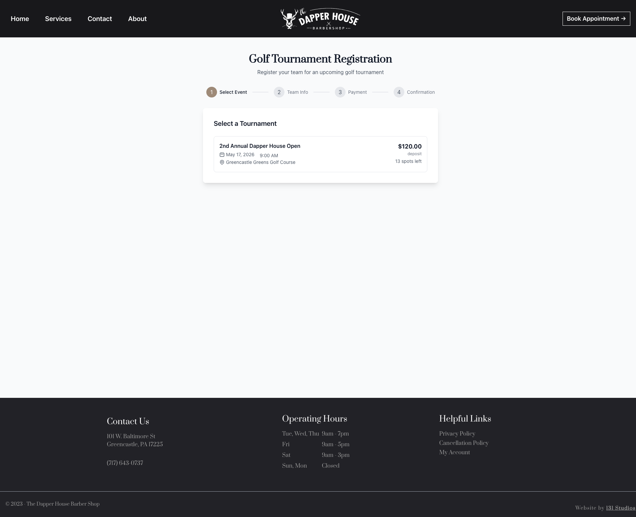
Task: Click the calendar icon beside May 17, 2026
Action: pyautogui.click(x=222, y=155)
